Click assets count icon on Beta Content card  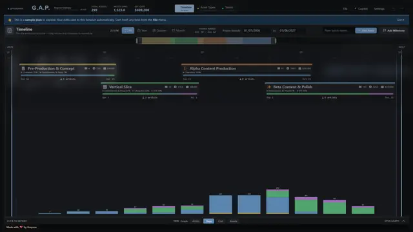tap(360, 87)
